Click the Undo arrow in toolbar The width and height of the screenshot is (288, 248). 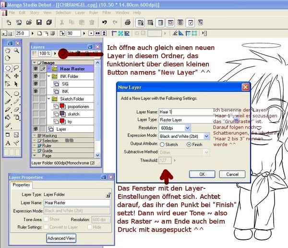point(105,23)
